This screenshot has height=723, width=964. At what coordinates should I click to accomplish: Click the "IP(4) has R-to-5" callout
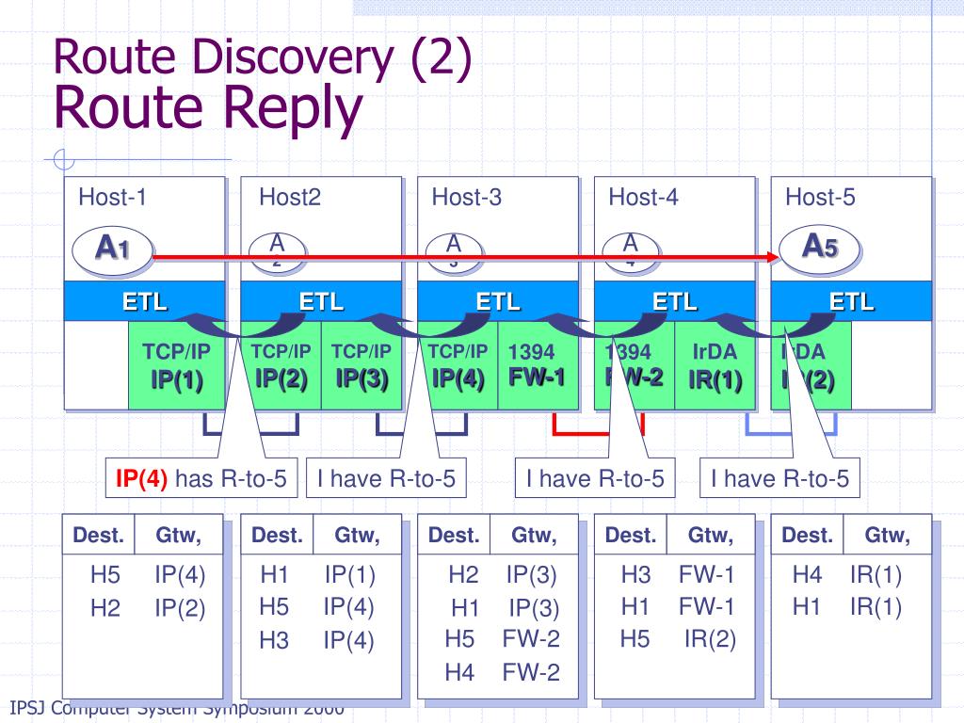point(201,477)
